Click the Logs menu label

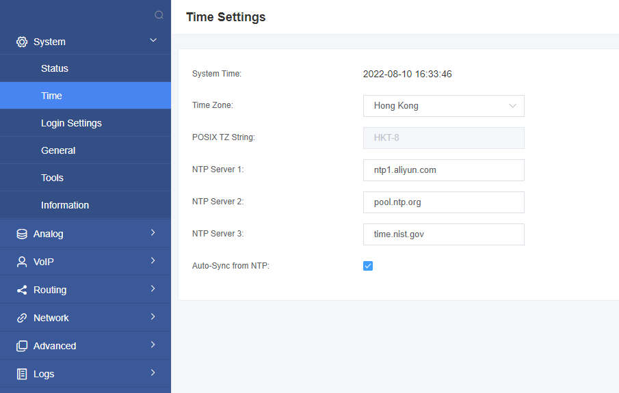[44, 374]
